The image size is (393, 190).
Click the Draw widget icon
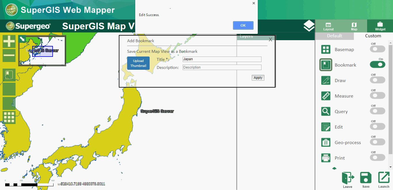point(326,80)
